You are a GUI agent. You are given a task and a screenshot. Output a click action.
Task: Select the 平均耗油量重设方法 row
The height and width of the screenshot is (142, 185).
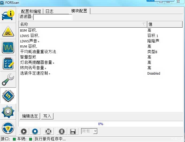pyautogui.click(x=101, y=52)
